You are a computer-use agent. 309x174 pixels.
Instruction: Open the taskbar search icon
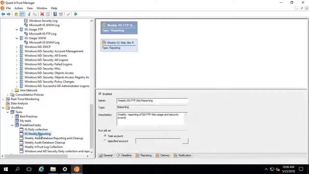[x=17, y=169]
